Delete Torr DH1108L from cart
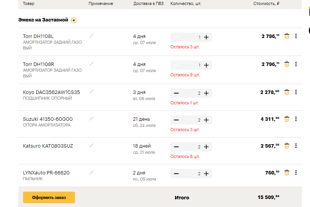Viewport: 310px width, 207px height. click(x=287, y=36)
